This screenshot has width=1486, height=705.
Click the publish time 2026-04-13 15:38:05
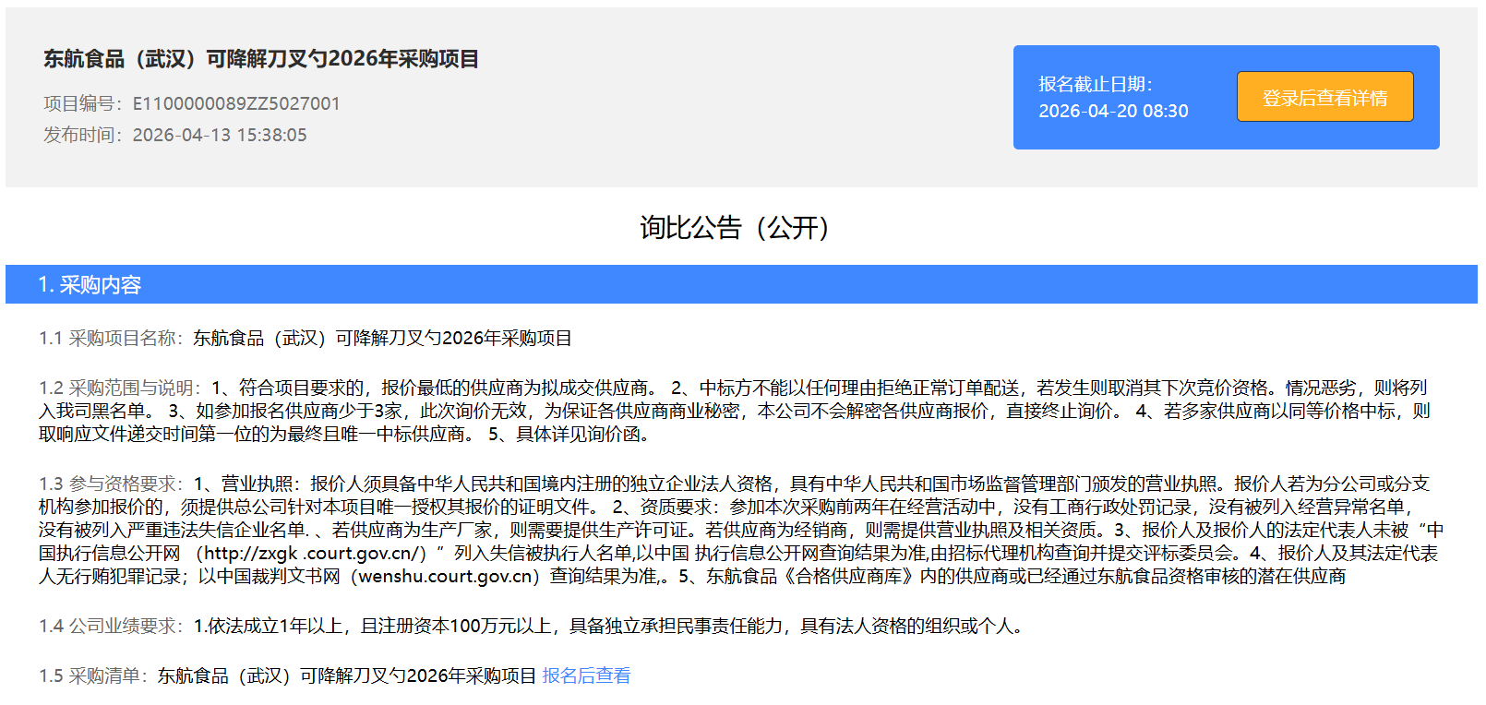[220, 135]
